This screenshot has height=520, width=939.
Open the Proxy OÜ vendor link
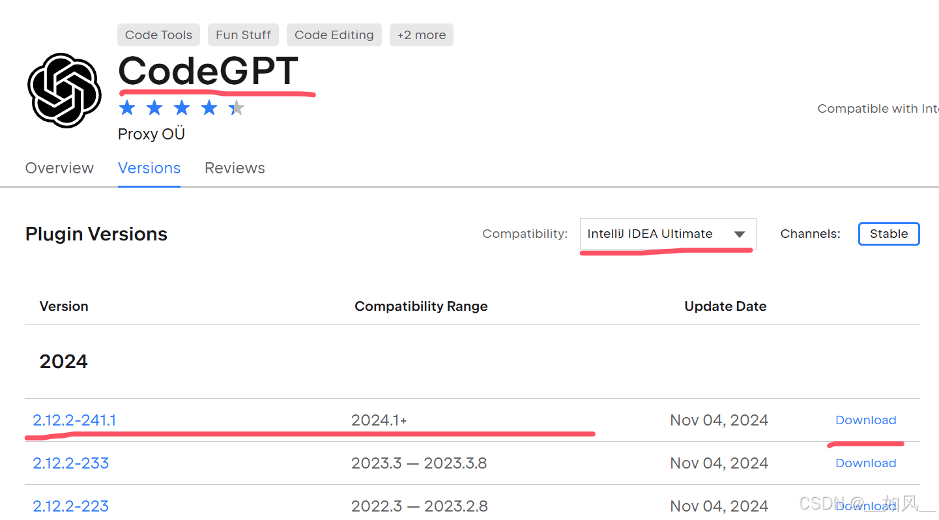pos(151,134)
